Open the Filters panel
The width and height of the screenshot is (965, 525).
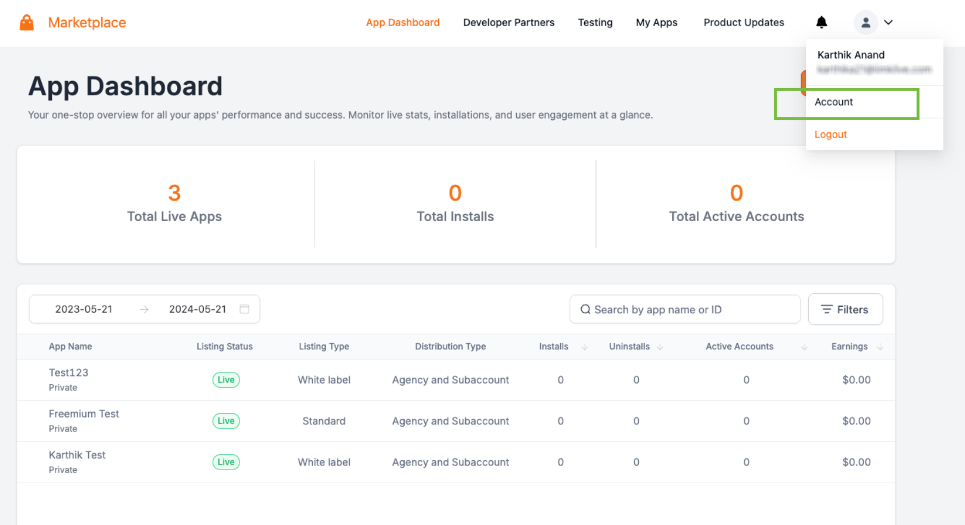[845, 309]
